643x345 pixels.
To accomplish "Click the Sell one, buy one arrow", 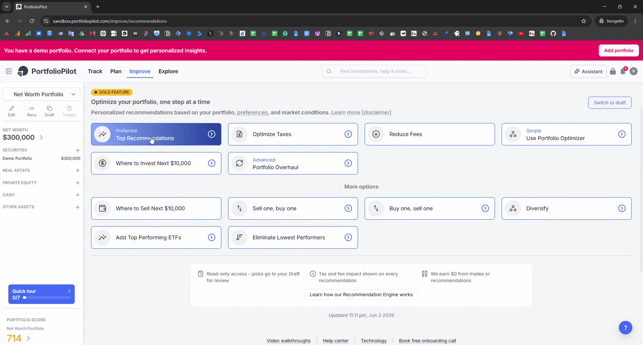I will pos(348,208).
